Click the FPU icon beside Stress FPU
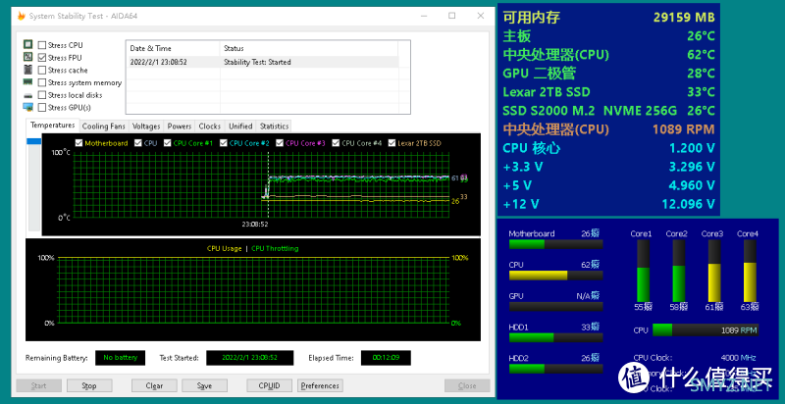The height and width of the screenshot is (404, 785). click(27, 58)
